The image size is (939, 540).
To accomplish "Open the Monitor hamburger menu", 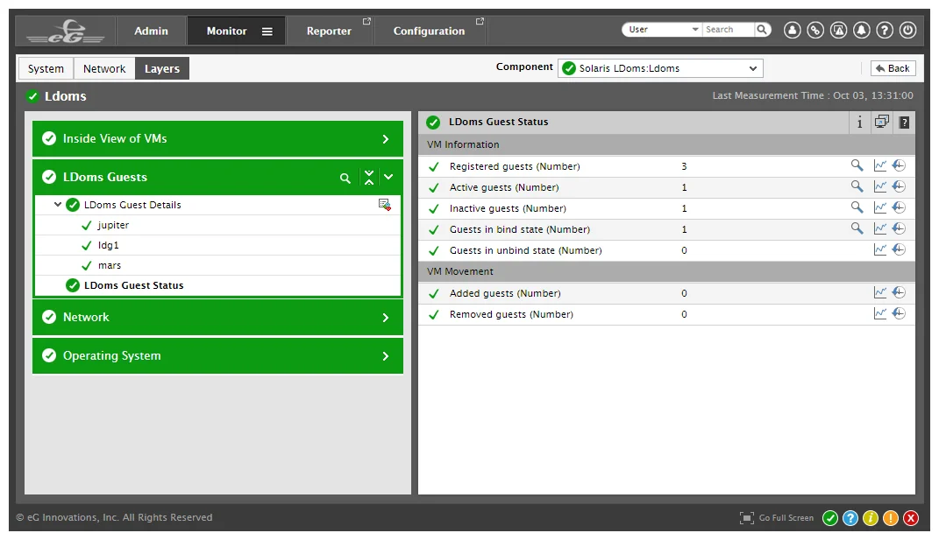I will (267, 32).
